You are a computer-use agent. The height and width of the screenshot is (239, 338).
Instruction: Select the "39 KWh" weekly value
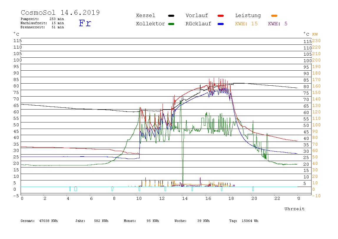[x=203, y=221]
